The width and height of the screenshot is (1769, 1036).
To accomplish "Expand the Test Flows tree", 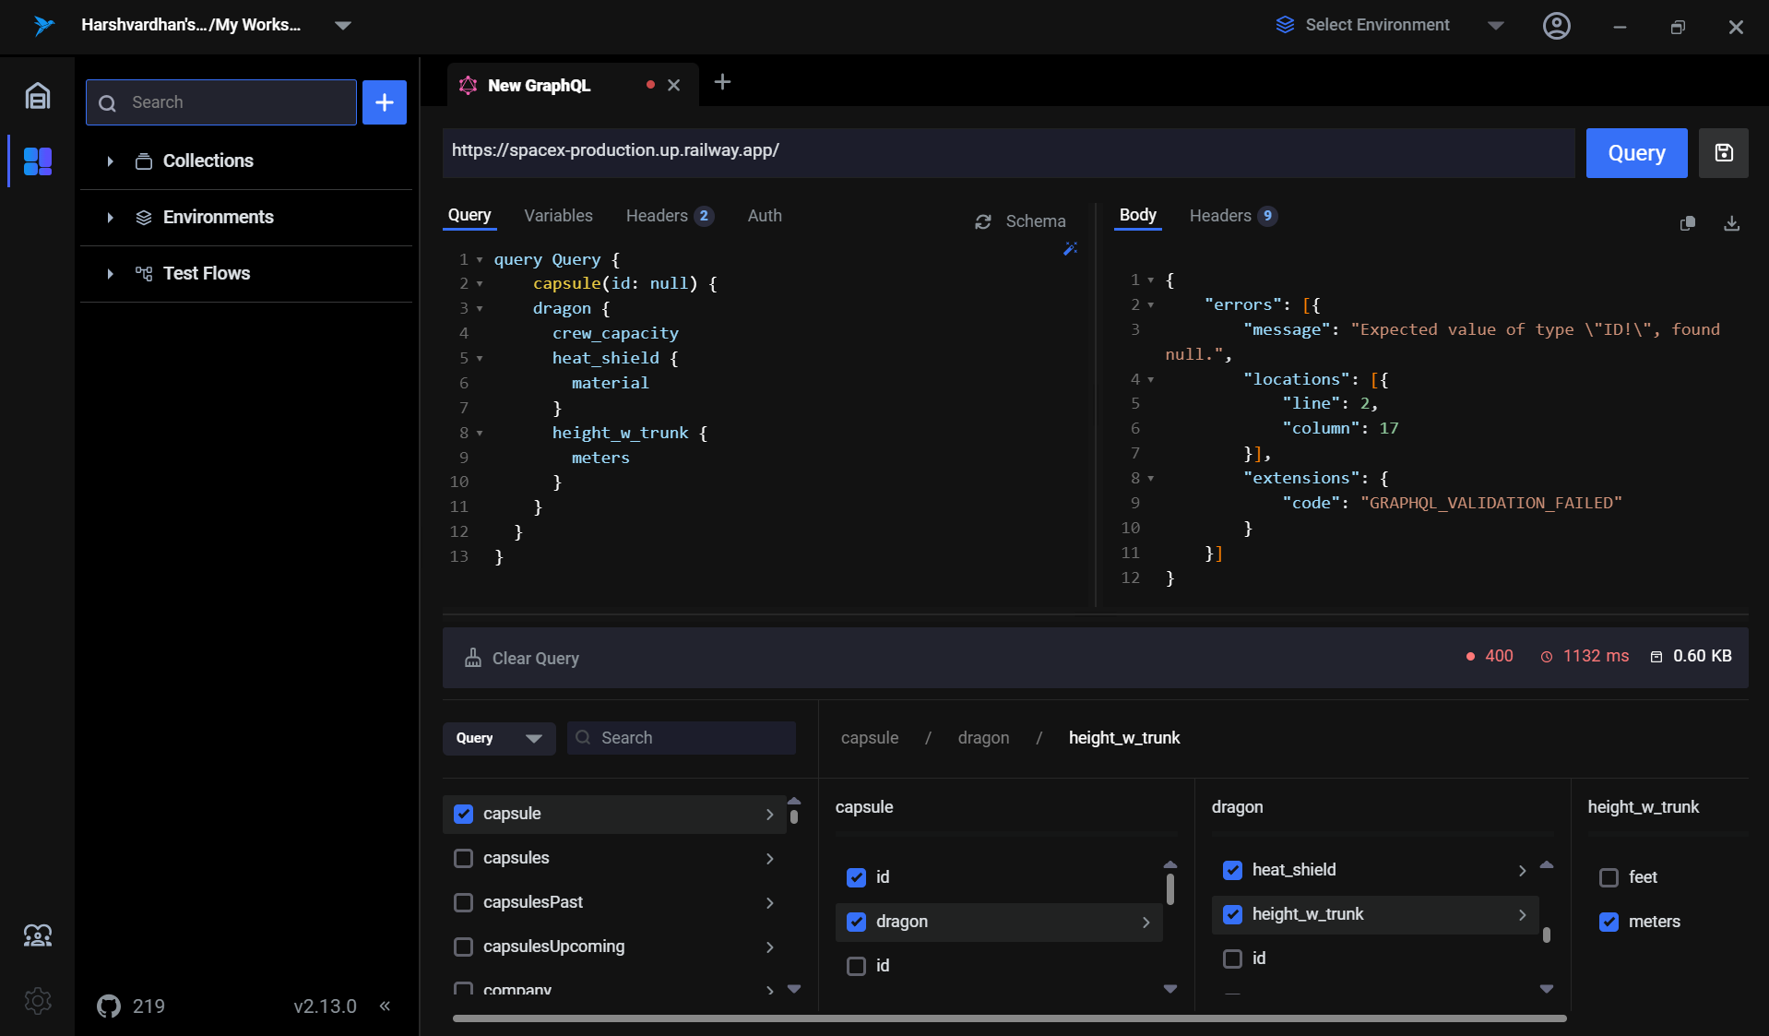I will pyautogui.click(x=111, y=274).
